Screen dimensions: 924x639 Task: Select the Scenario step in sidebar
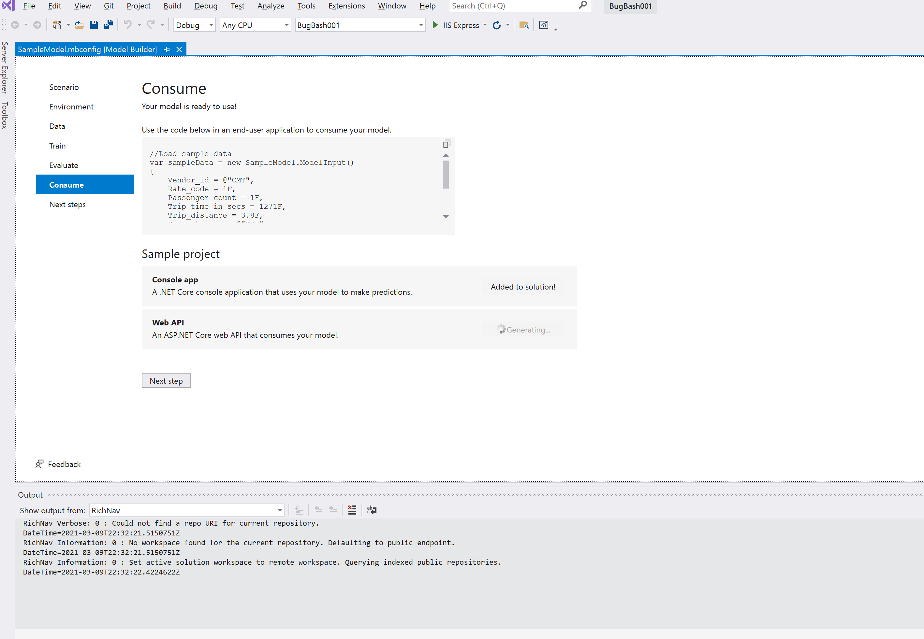coord(85,87)
